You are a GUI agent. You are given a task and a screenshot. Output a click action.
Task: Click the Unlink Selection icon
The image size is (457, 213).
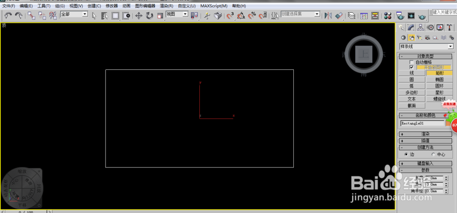tap(42, 16)
